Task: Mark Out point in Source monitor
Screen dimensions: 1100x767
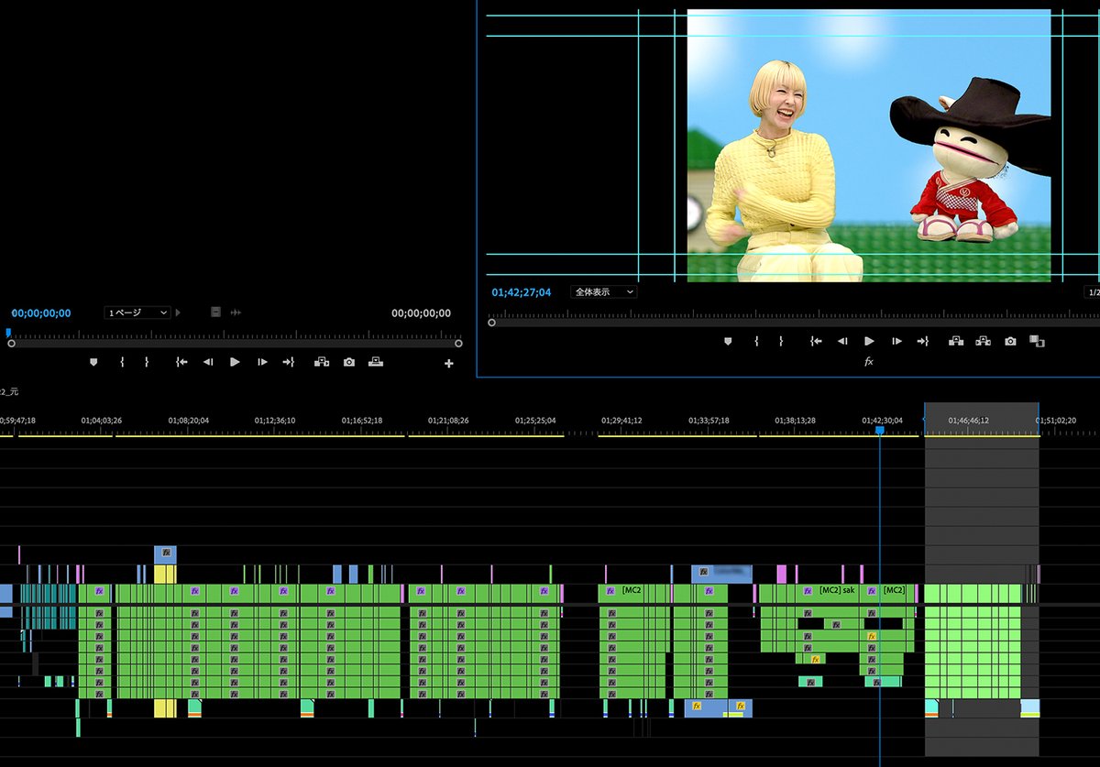Action: click(x=147, y=362)
